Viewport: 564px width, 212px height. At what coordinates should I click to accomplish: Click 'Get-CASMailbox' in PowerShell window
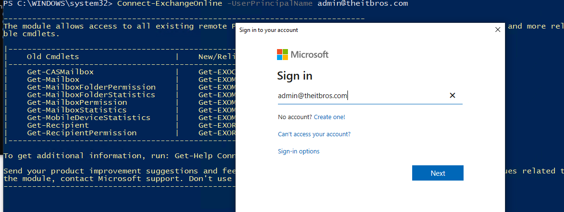tap(60, 72)
